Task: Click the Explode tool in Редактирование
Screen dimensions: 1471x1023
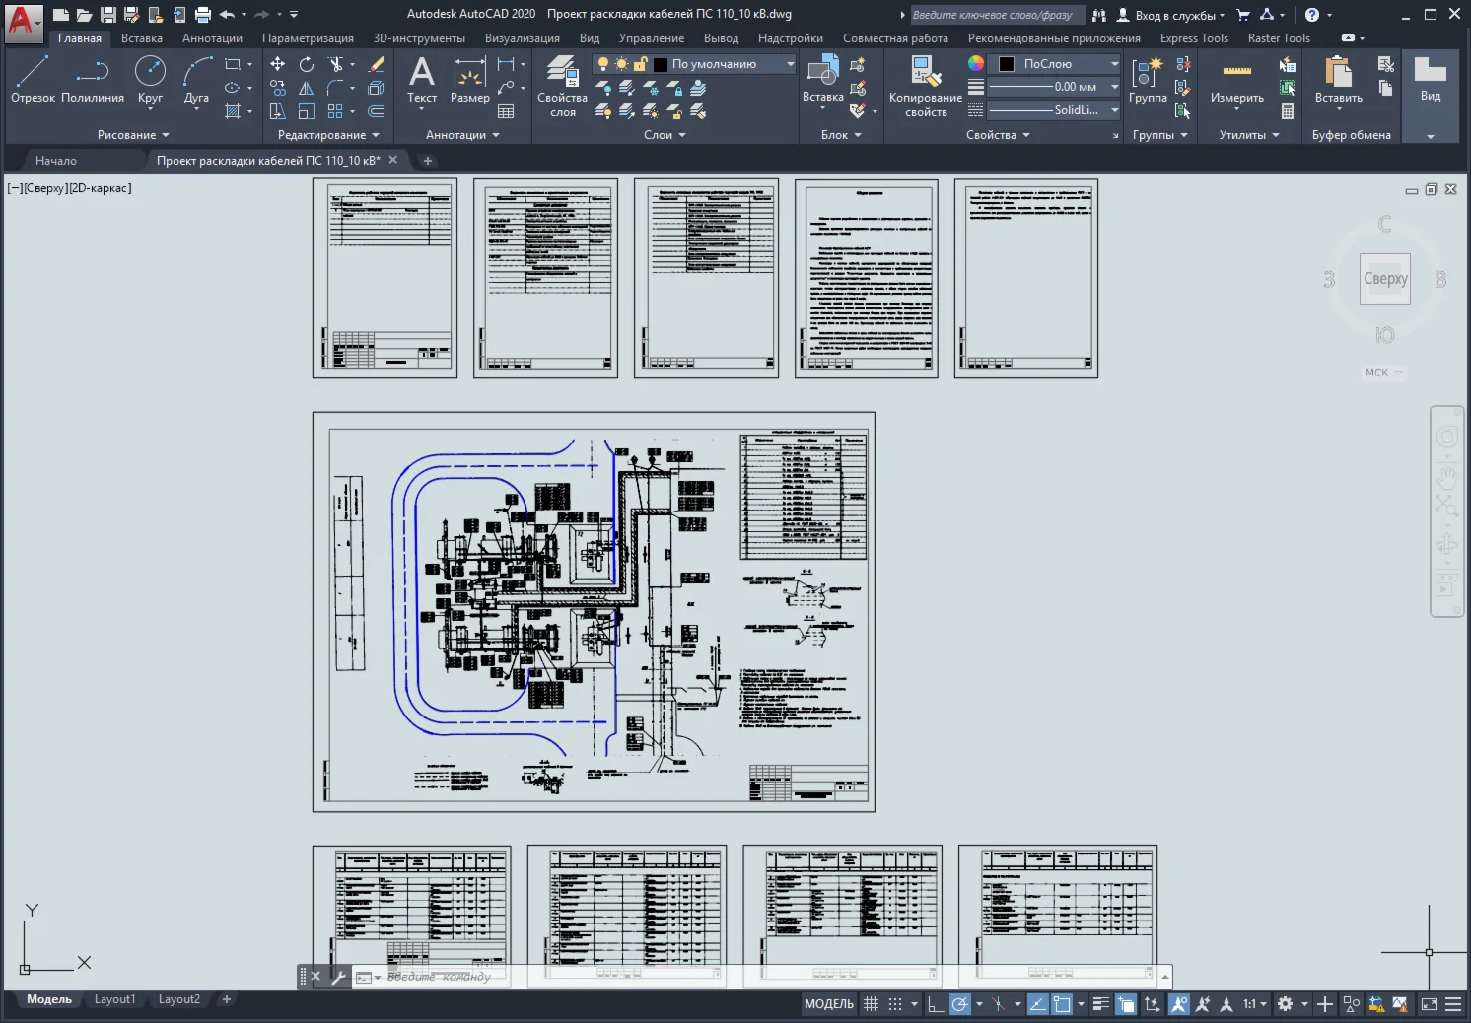Action: click(376, 88)
